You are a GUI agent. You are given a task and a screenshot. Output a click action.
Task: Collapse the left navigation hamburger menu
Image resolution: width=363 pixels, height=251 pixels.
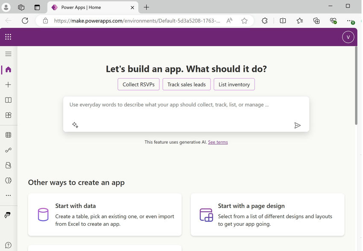click(x=8, y=54)
